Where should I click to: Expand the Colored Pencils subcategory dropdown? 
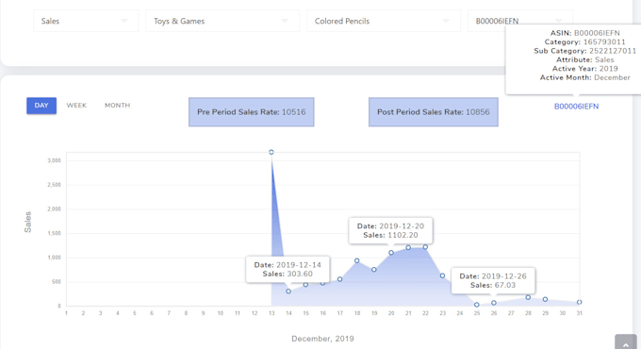click(x=384, y=21)
